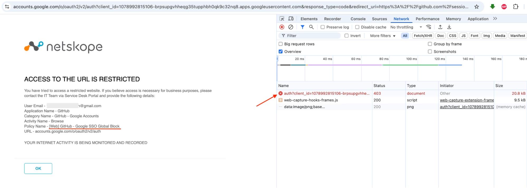Show more DevTools tabs chevron
527x188 pixels.
coord(495,19)
